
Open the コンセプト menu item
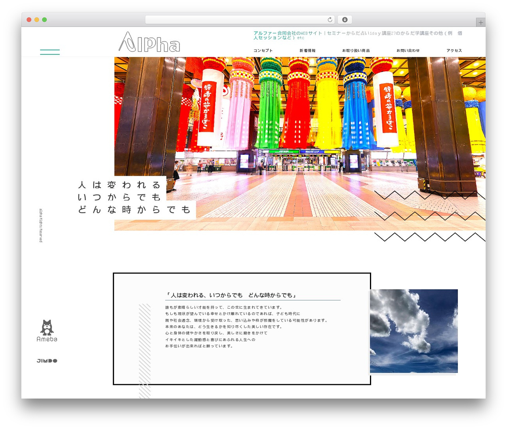[263, 51]
